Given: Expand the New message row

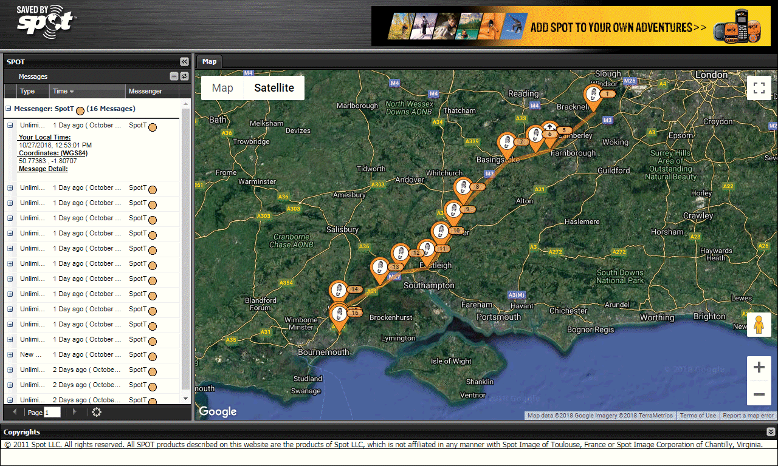Looking at the screenshot, I should (x=10, y=355).
